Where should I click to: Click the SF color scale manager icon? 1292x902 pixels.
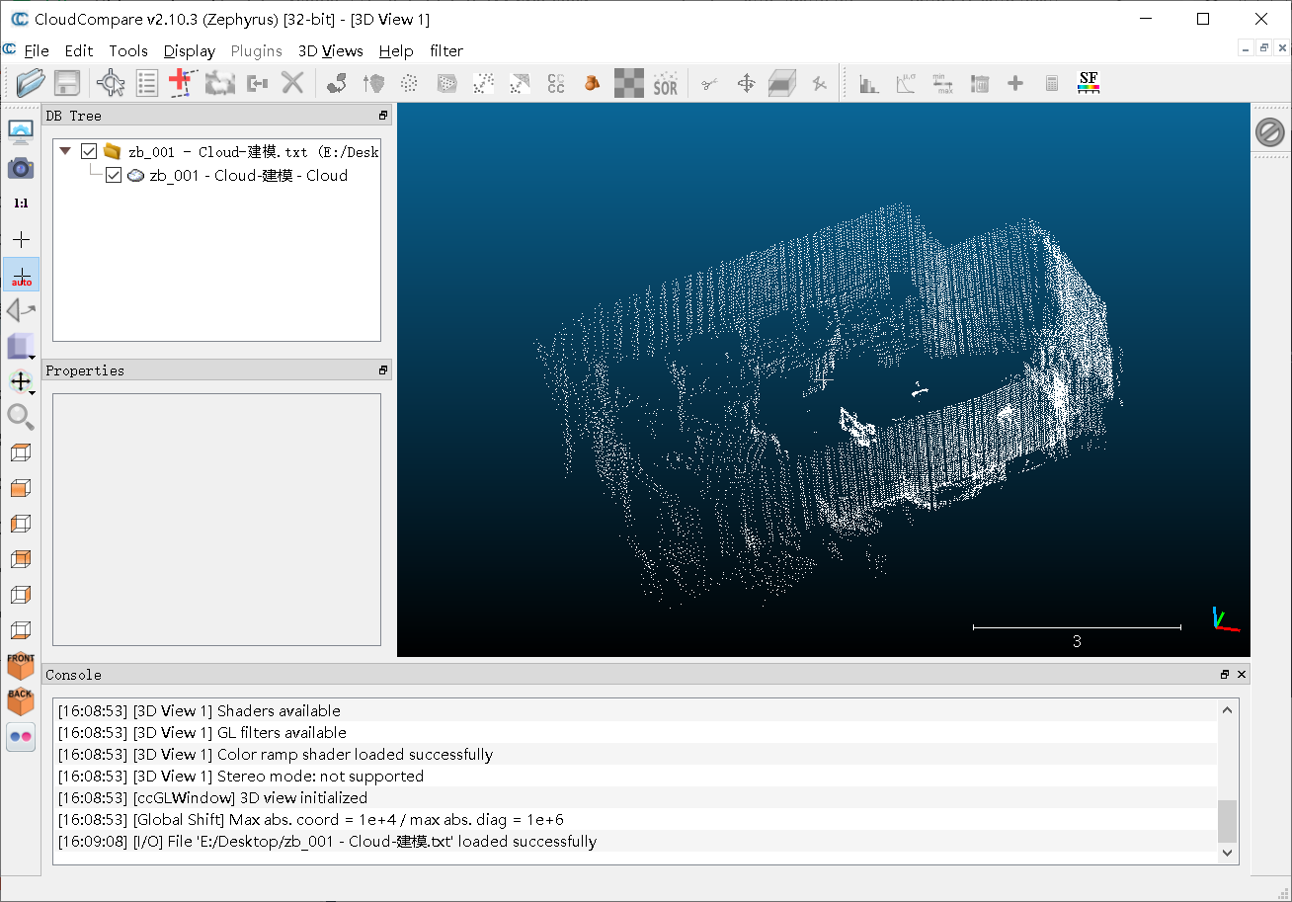pyautogui.click(x=1089, y=83)
